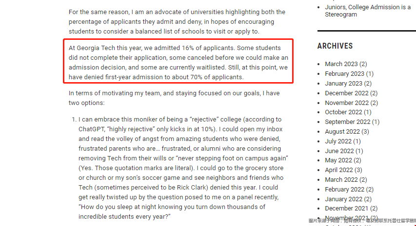Click the October 2022 archive link
This screenshot has width=416, height=226.
[x=343, y=112]
